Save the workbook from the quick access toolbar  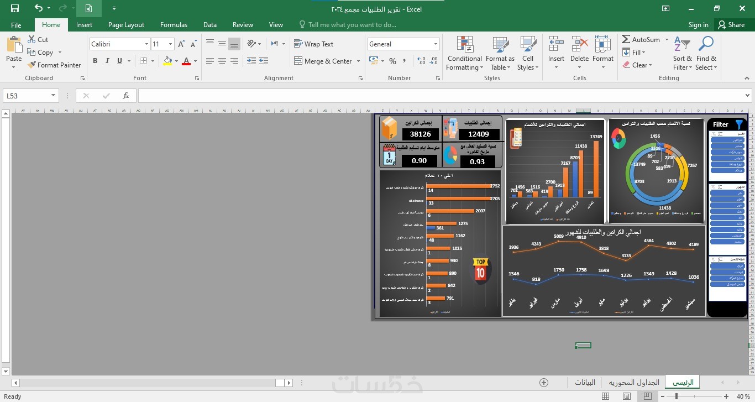15,8
